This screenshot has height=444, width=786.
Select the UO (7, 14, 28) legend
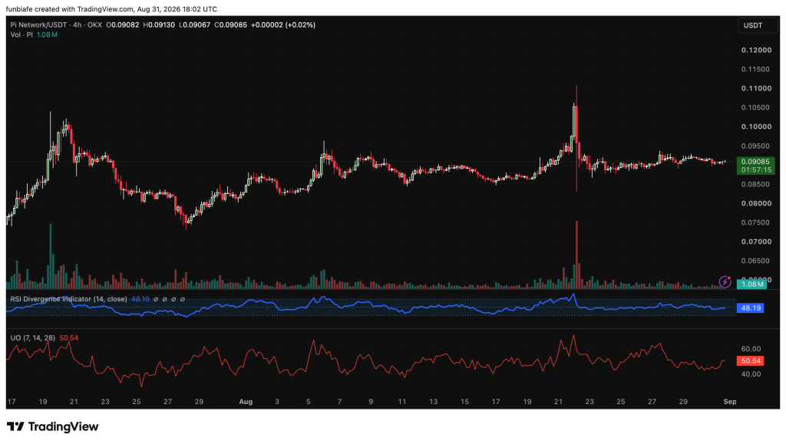point(33,338)
